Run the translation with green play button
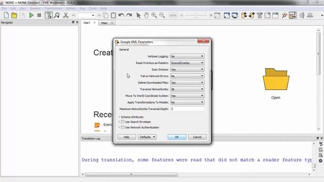This screenshot has height=182, width=324. (31, 15)
